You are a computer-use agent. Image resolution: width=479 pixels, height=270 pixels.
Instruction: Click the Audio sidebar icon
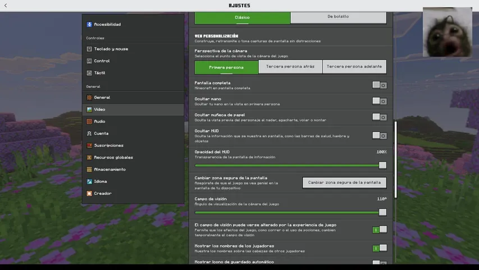[x=89, y=121]
